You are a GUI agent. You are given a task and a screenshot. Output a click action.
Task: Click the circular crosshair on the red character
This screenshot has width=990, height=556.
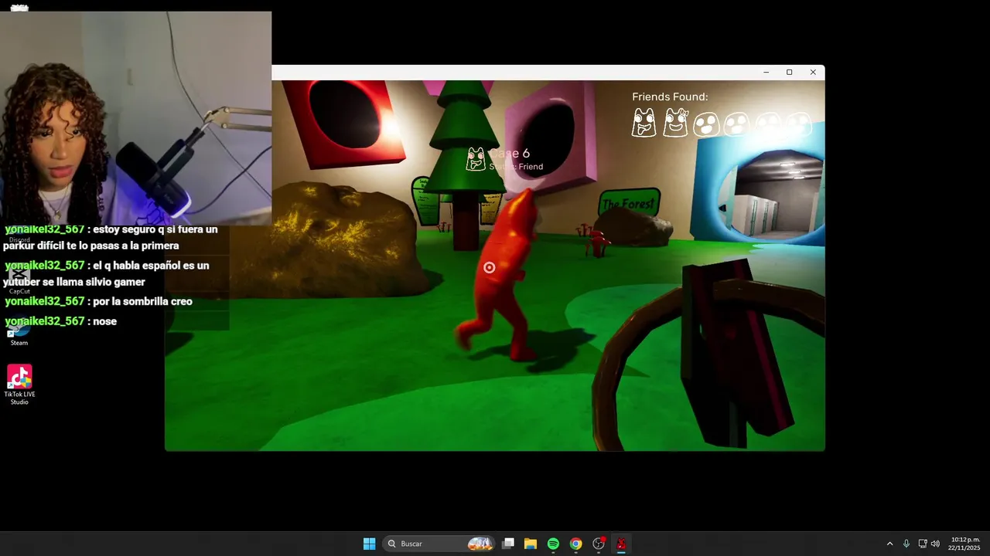point(489,267)
